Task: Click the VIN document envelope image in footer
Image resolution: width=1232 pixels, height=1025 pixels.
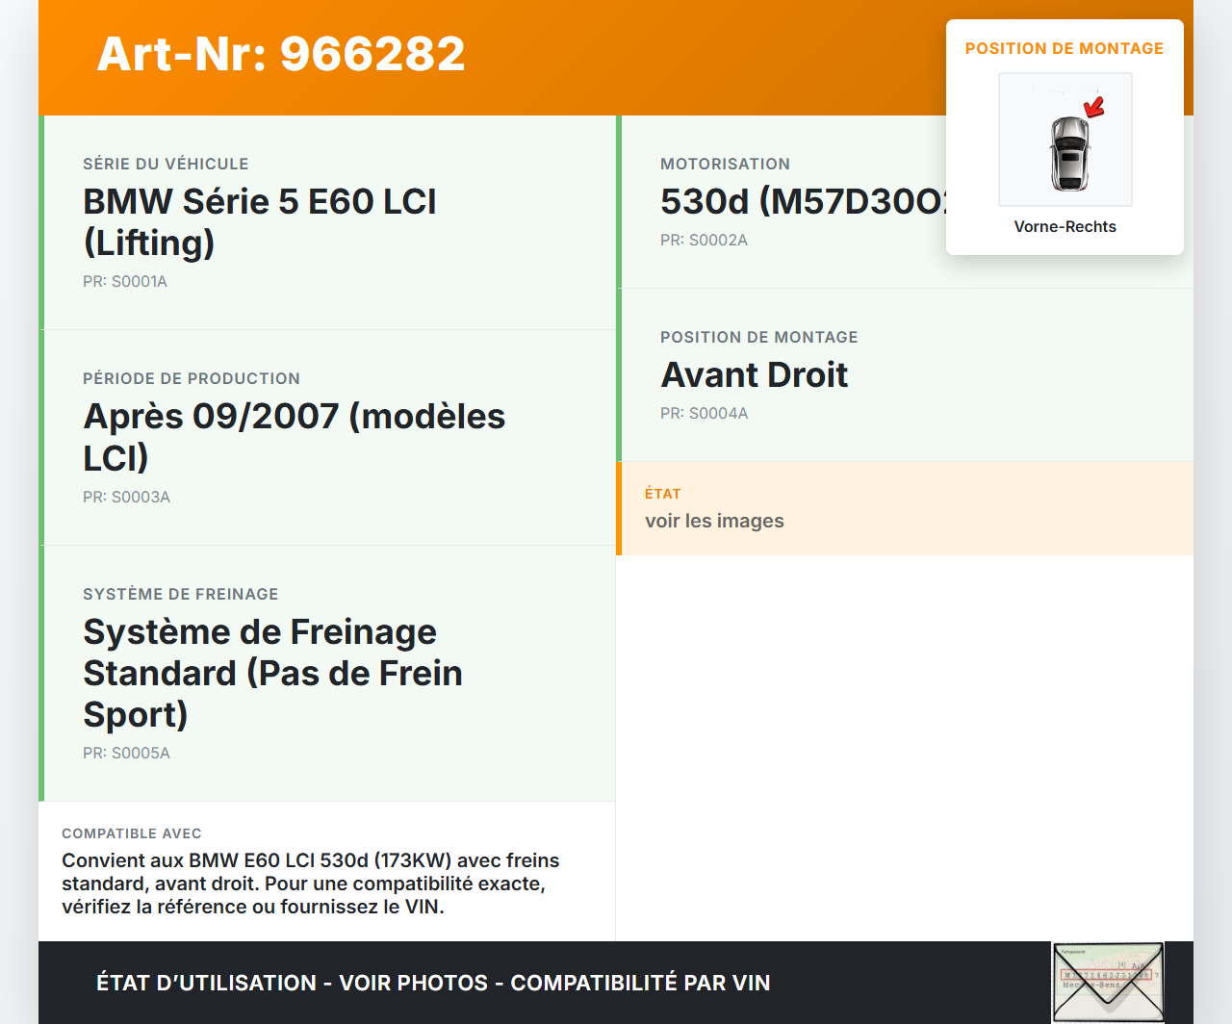Action: pyautogui.click(x=1108, y=982)
